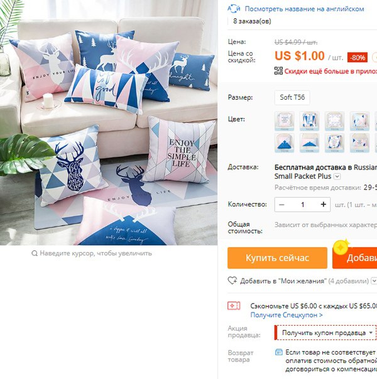Click the magnifier icon under the product image
377x379 pixels.
(x=35, y=254)
